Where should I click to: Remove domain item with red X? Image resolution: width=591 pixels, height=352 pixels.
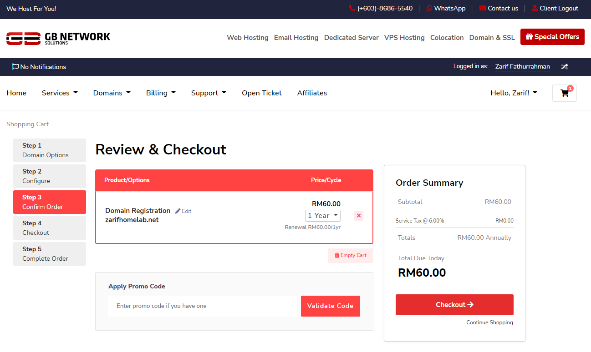(358, 216)
